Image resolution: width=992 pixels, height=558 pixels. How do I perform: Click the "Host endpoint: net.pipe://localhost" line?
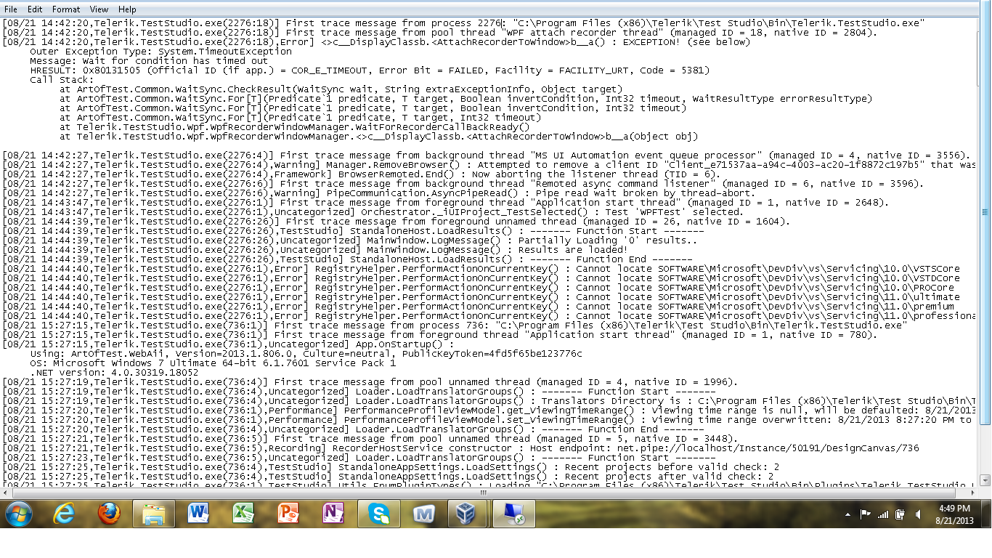point(460,448)
